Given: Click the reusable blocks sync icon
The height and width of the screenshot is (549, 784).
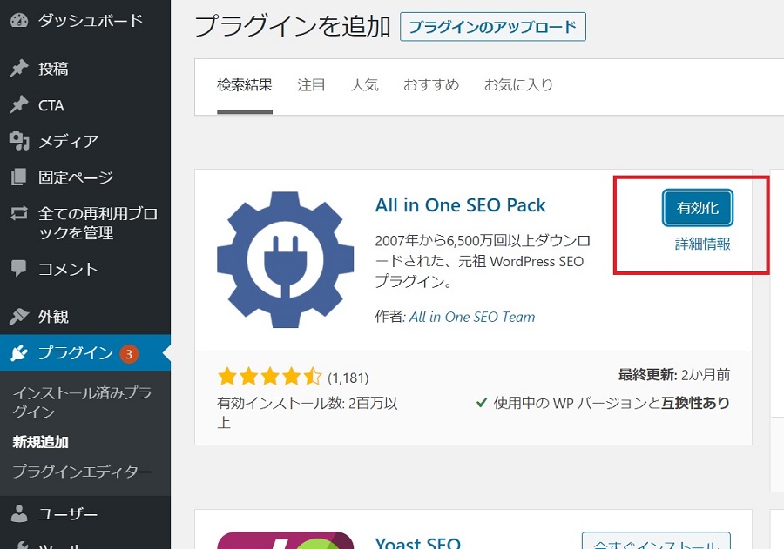Looking at the screenshot, I should (18, 213).
